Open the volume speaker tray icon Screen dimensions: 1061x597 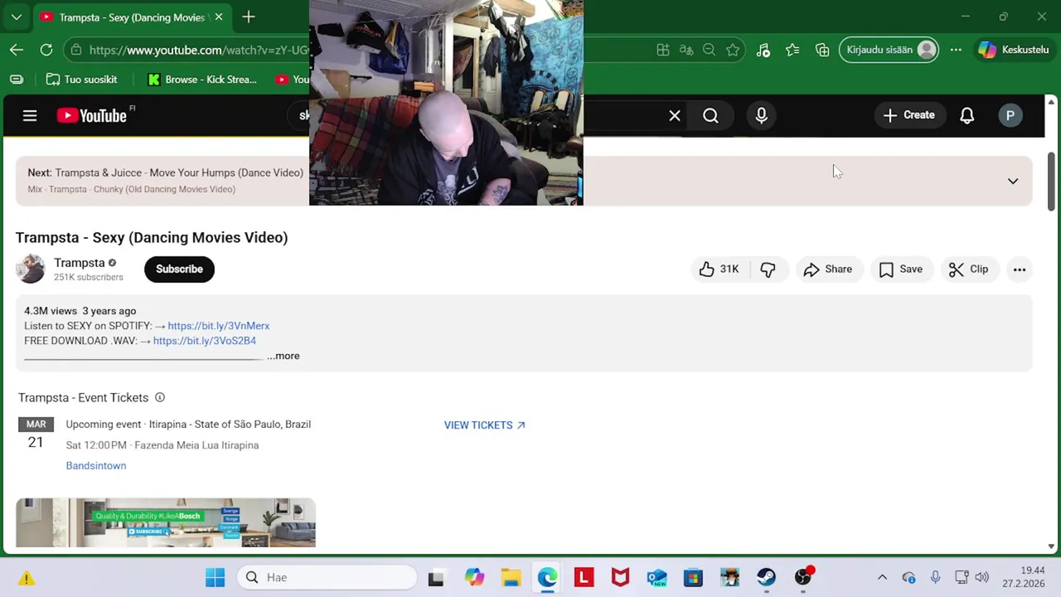click(981, 577)
